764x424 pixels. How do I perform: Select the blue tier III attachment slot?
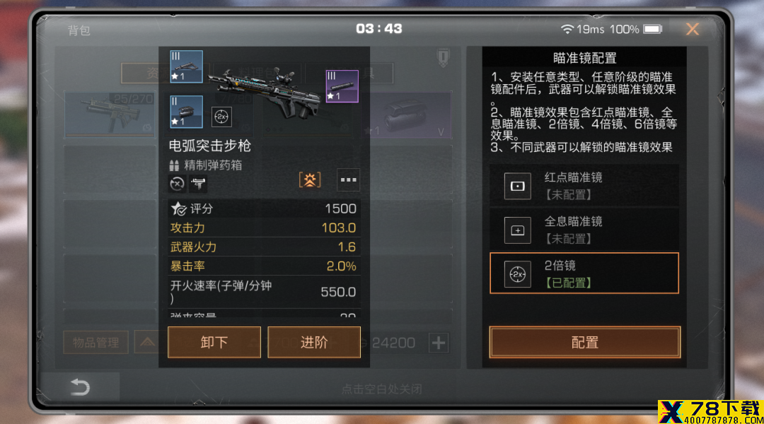point(186,66)
